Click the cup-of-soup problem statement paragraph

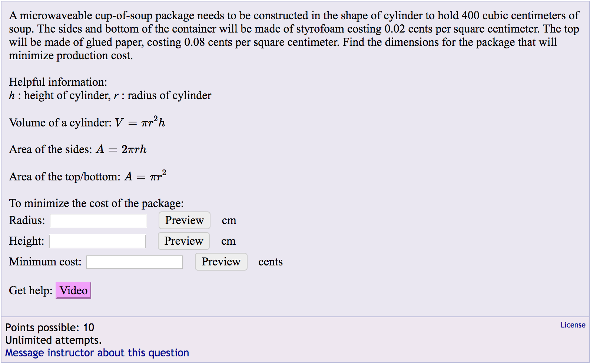(294, 35)
